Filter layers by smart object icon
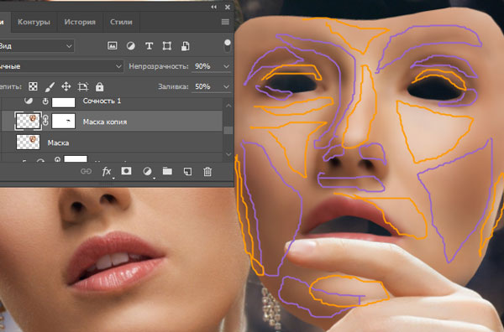The height and width of the screenshot is (332, 504). click(186, 46)
